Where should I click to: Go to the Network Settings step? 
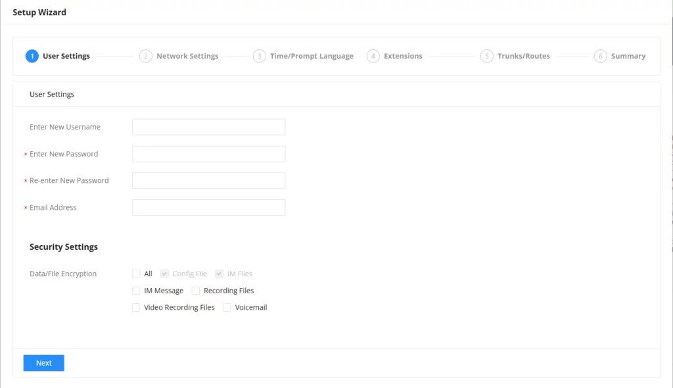pos(187,56)
